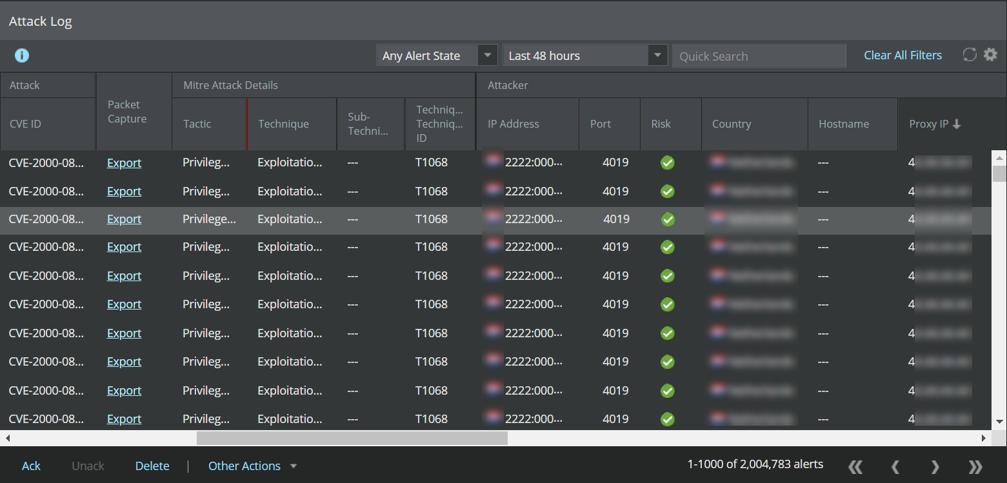Click the Packet Capture column header
Viewport: 1007px width, 483px height.
[x=134, y=112]
